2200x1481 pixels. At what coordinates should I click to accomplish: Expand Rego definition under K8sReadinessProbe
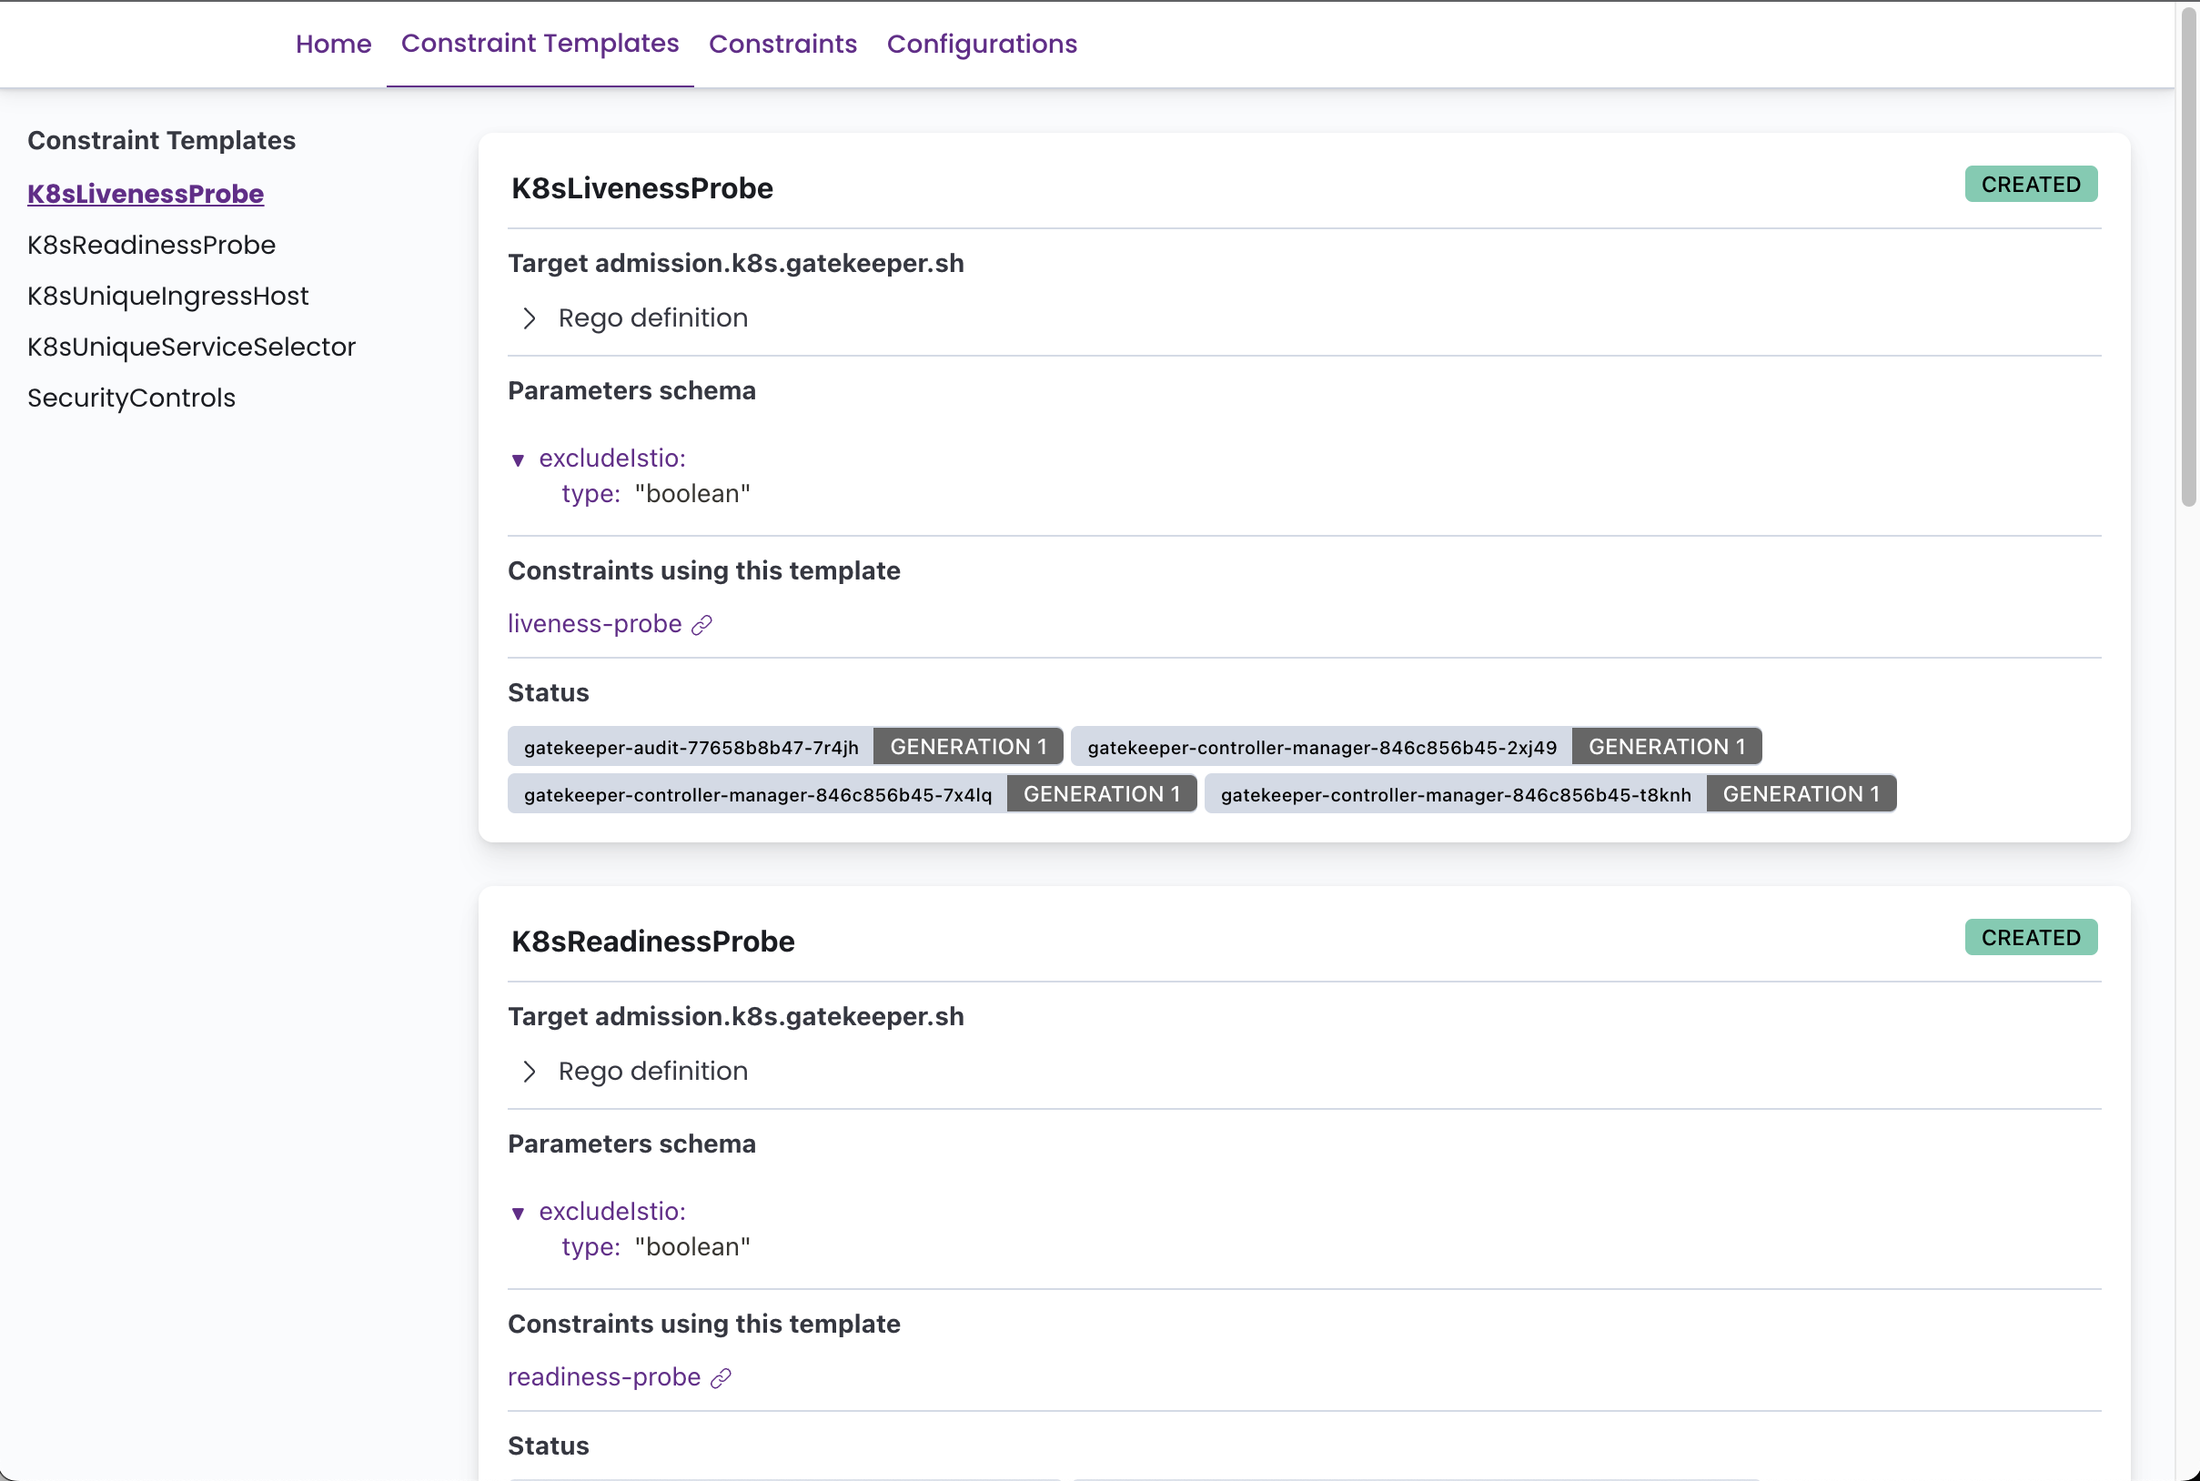[529, 1071]
